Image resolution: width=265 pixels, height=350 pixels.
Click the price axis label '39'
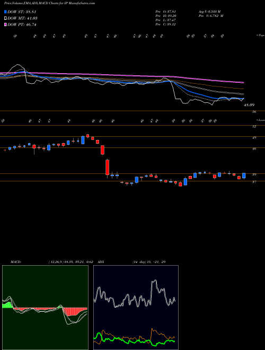254,174
